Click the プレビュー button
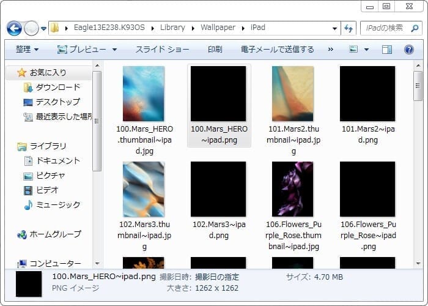Screen dimensions: 428x306 click(x=81, y=50)
